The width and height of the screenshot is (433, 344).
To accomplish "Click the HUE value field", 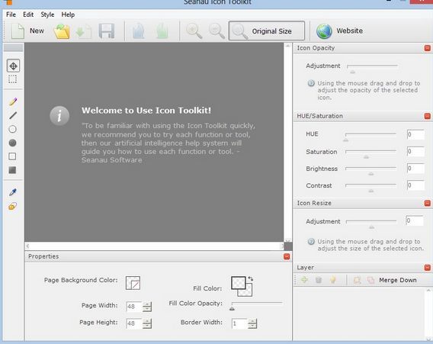I will 415,134.
